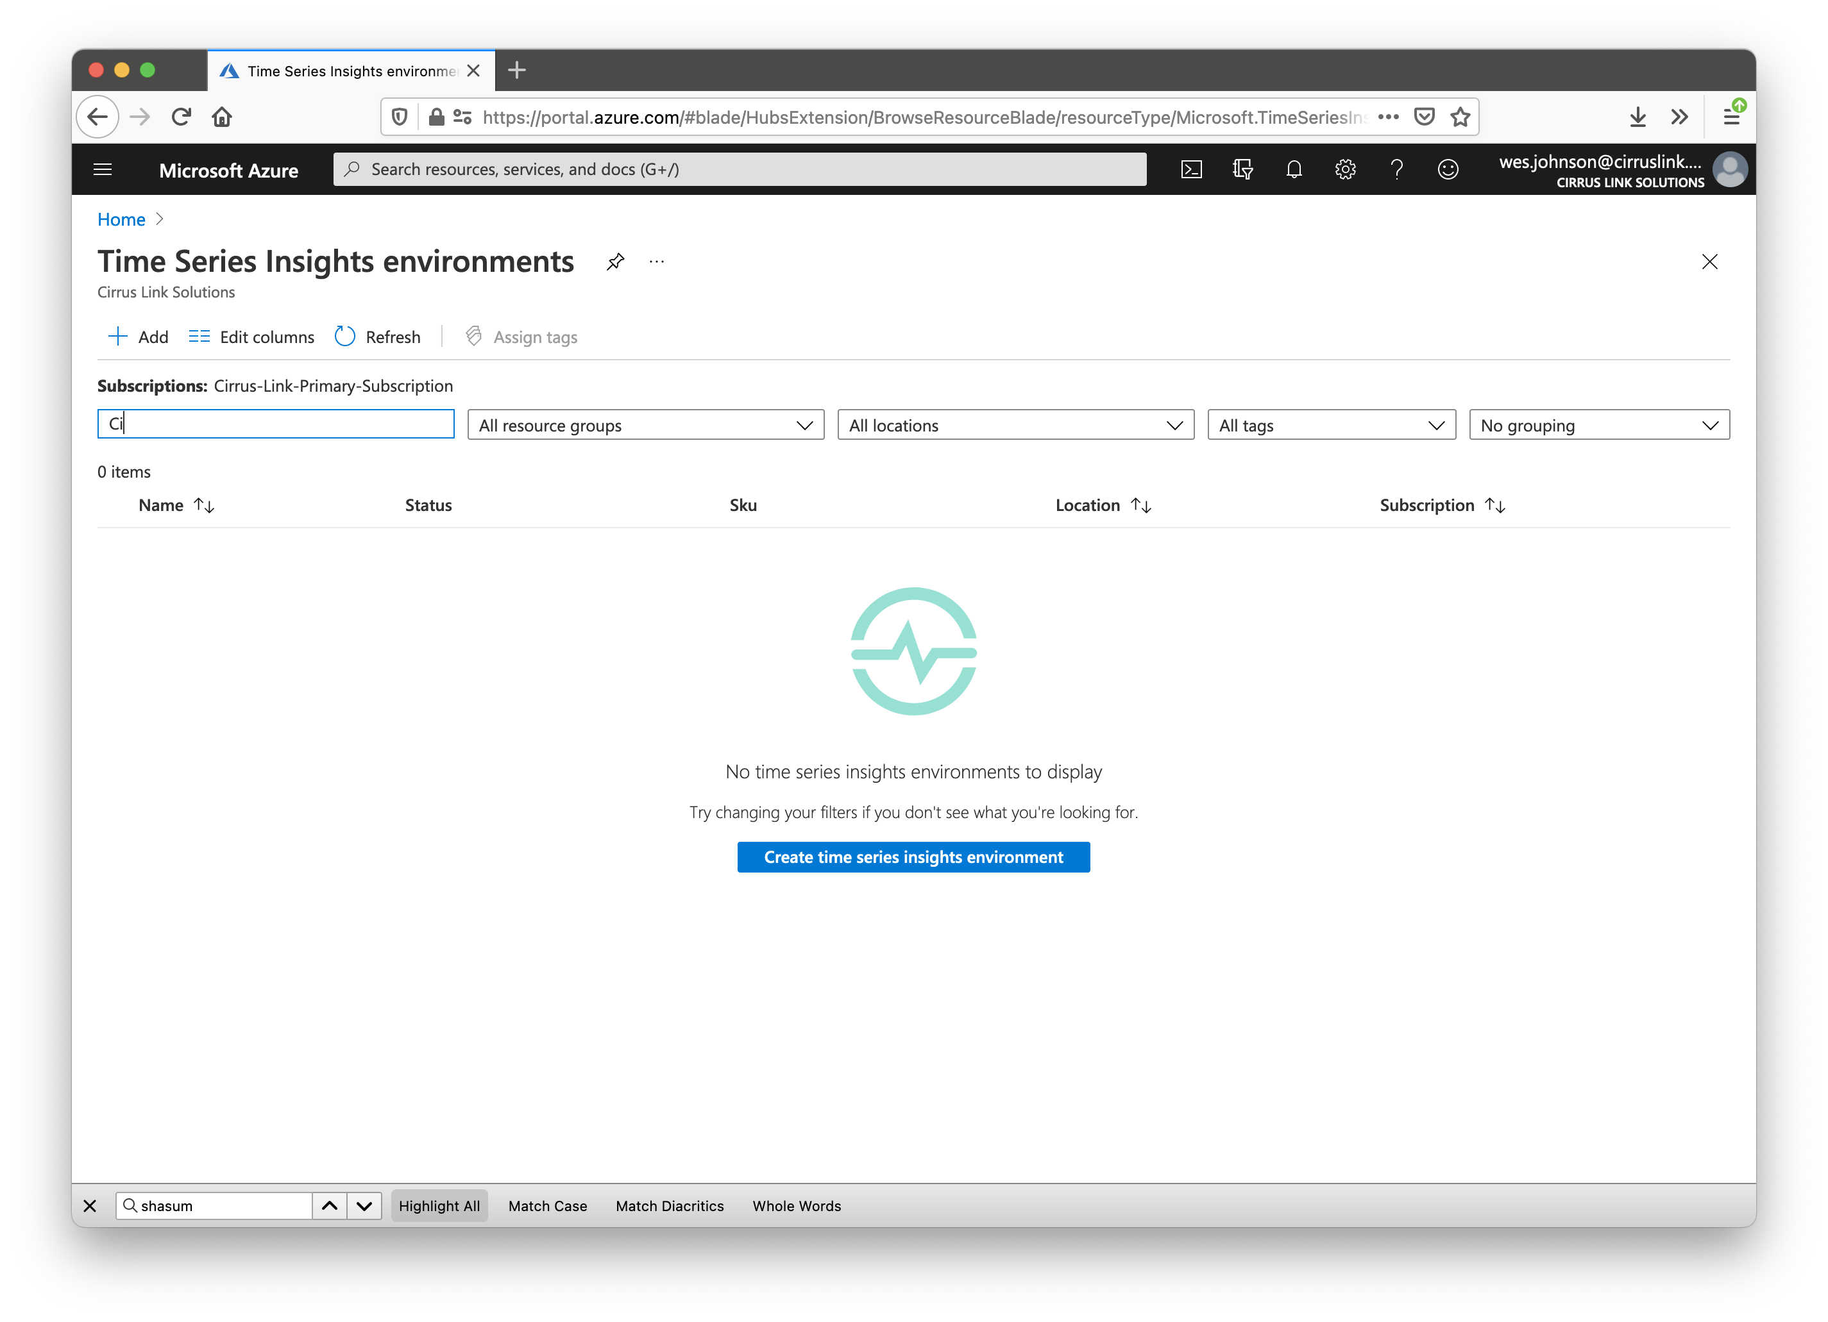1828x1322 pixels.
Task: Click the name filter input field
Action: 276,424
